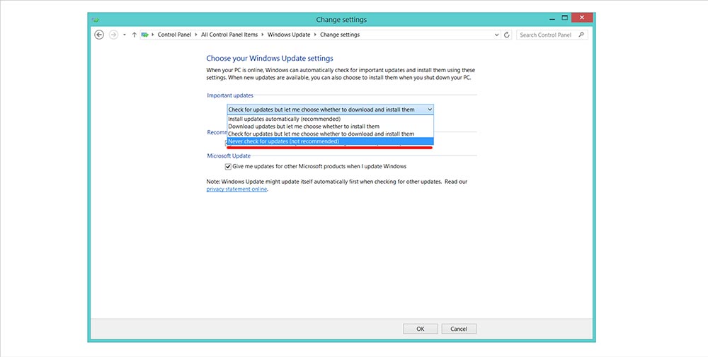Open the privacy statement online link
Screen dimensions: 708x357
[236, 189]
